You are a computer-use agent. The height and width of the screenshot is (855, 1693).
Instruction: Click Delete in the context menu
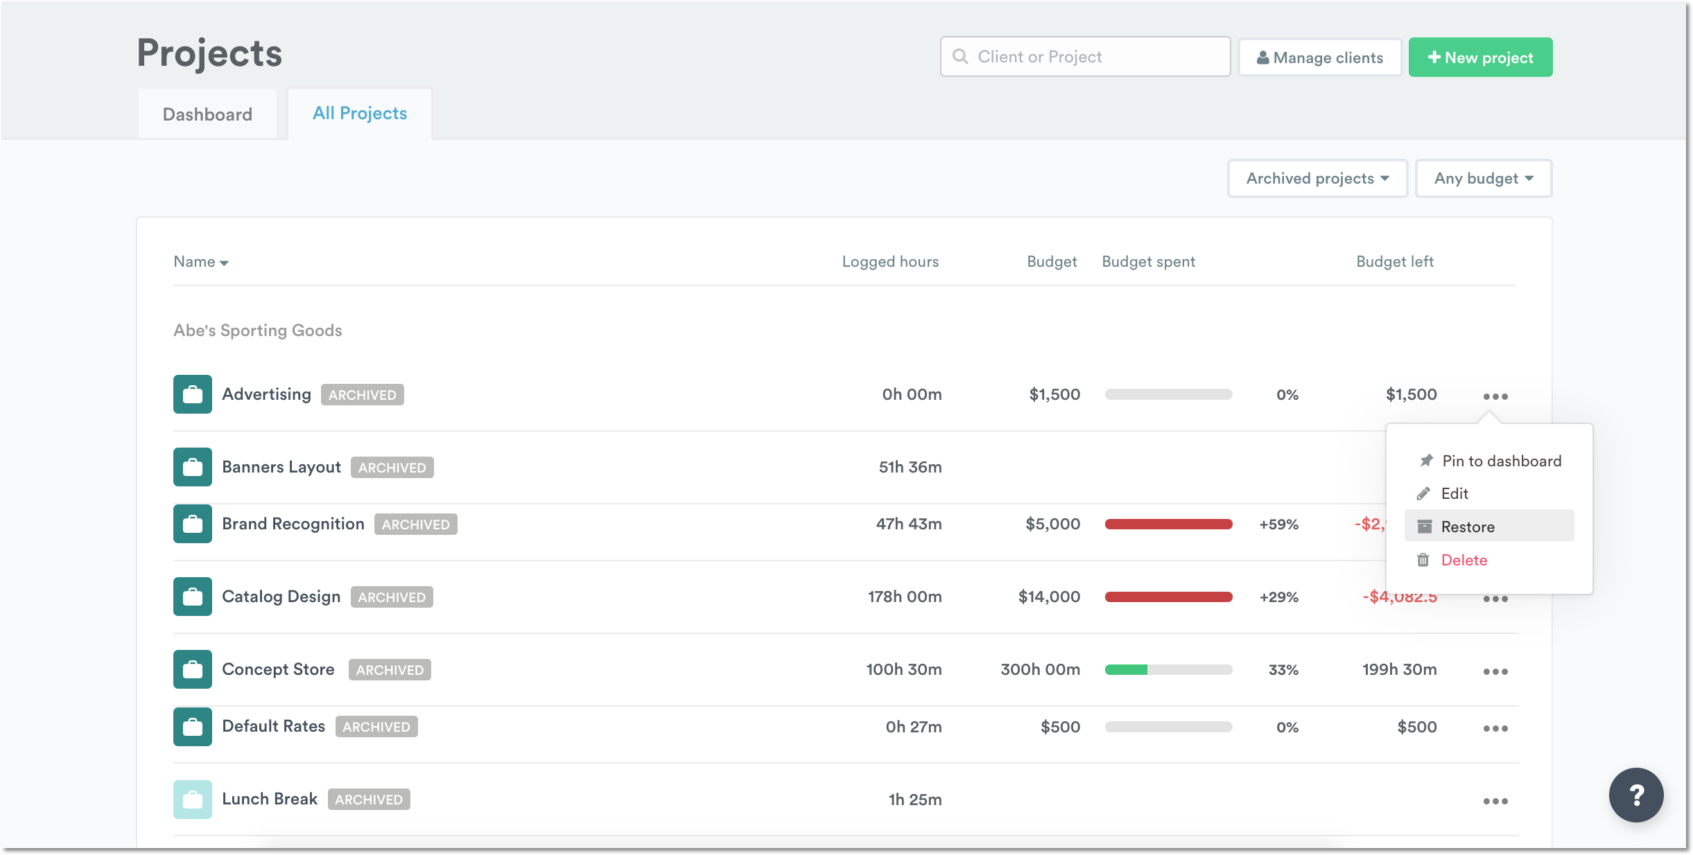coord(1464,560)
